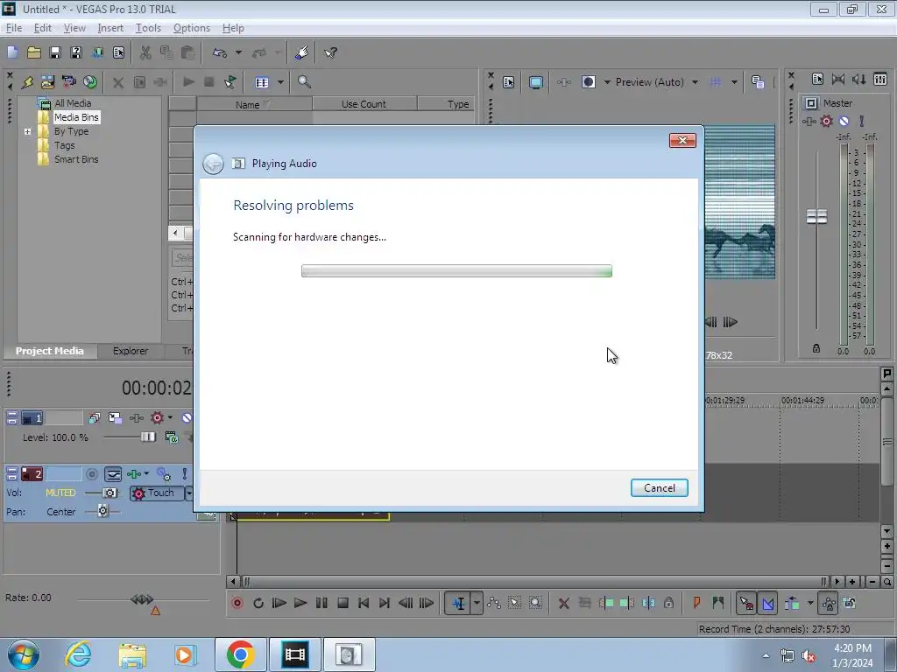This screenshot has height=672, width=897.
Task: Select the Normal Edit tool
Action: [459, 603]
